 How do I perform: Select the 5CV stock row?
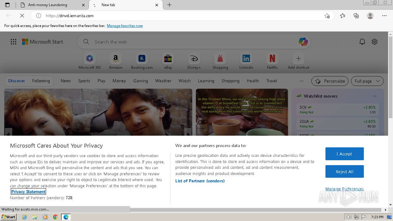(337, 110)
